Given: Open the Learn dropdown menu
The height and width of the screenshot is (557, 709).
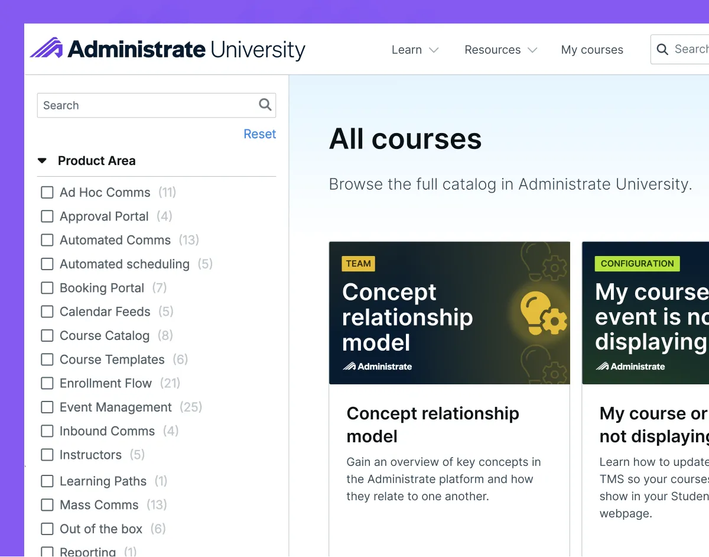Looking at the screenshot, I should coord(415,50).
